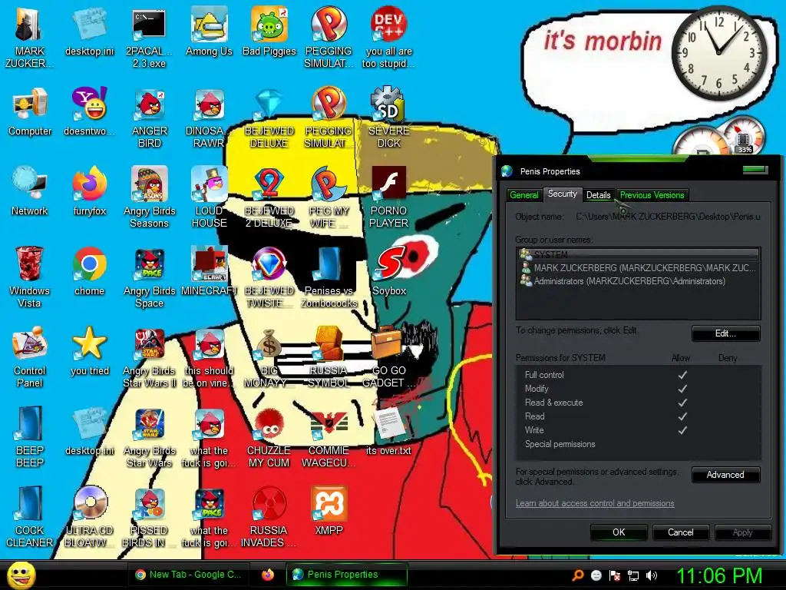
Task: Select the RUSSIA INVADES radiation icon
Action: [x=269, y=517]
